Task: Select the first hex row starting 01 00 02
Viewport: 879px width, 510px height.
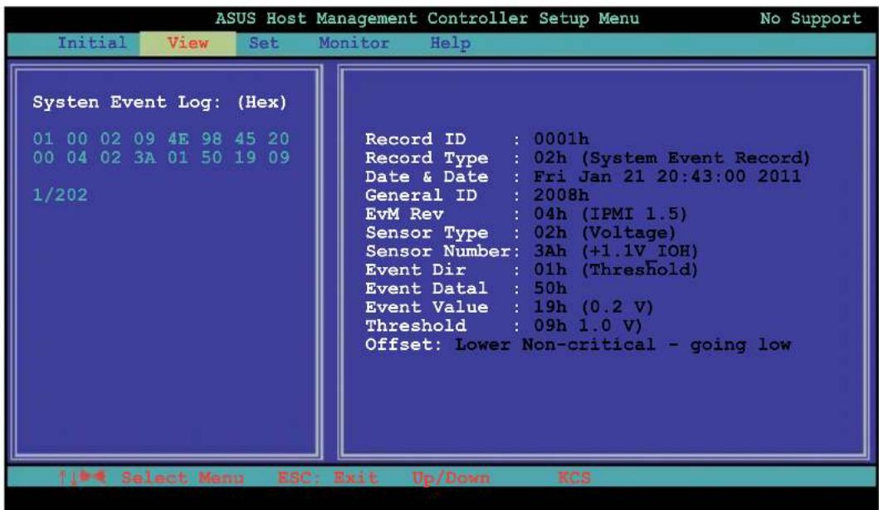Action: 161,138
